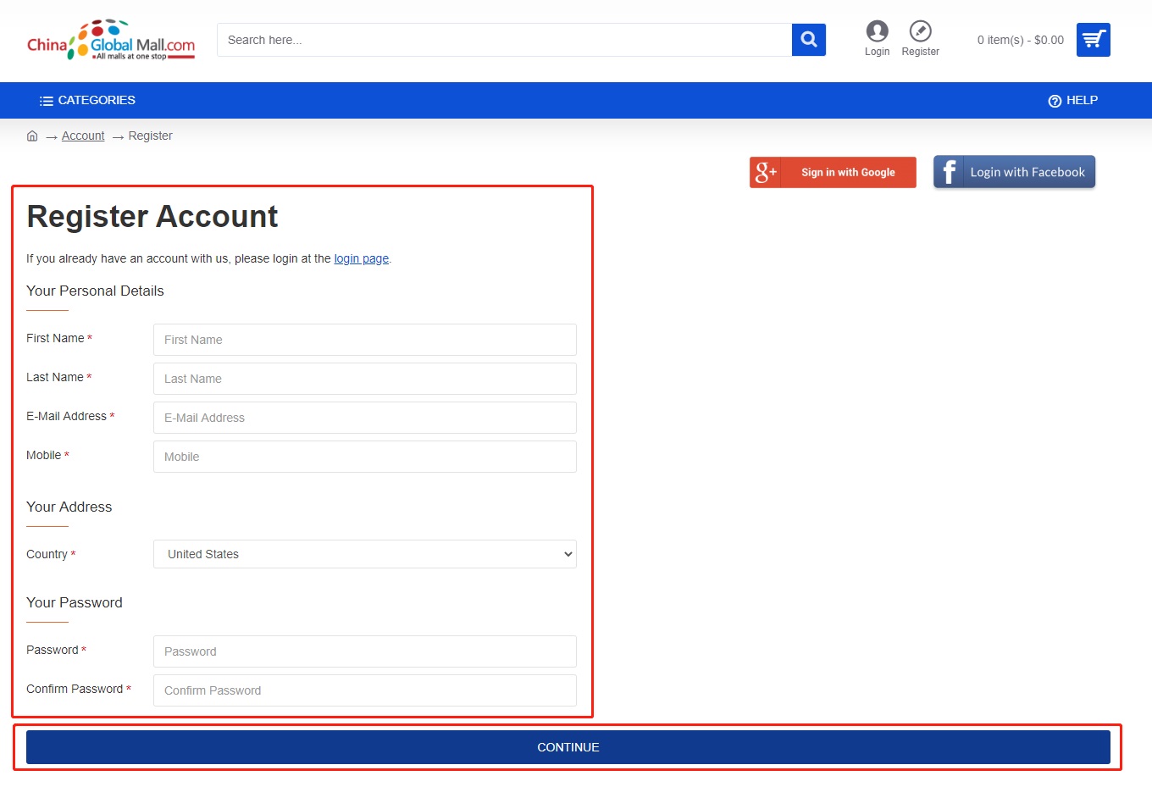Focus the Confirm Password field
The image size is (1152, 787).
(365, 690)
